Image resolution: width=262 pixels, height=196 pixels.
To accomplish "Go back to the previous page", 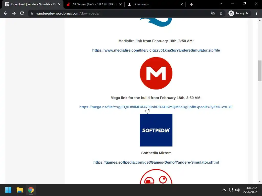I will pos(6,13).
